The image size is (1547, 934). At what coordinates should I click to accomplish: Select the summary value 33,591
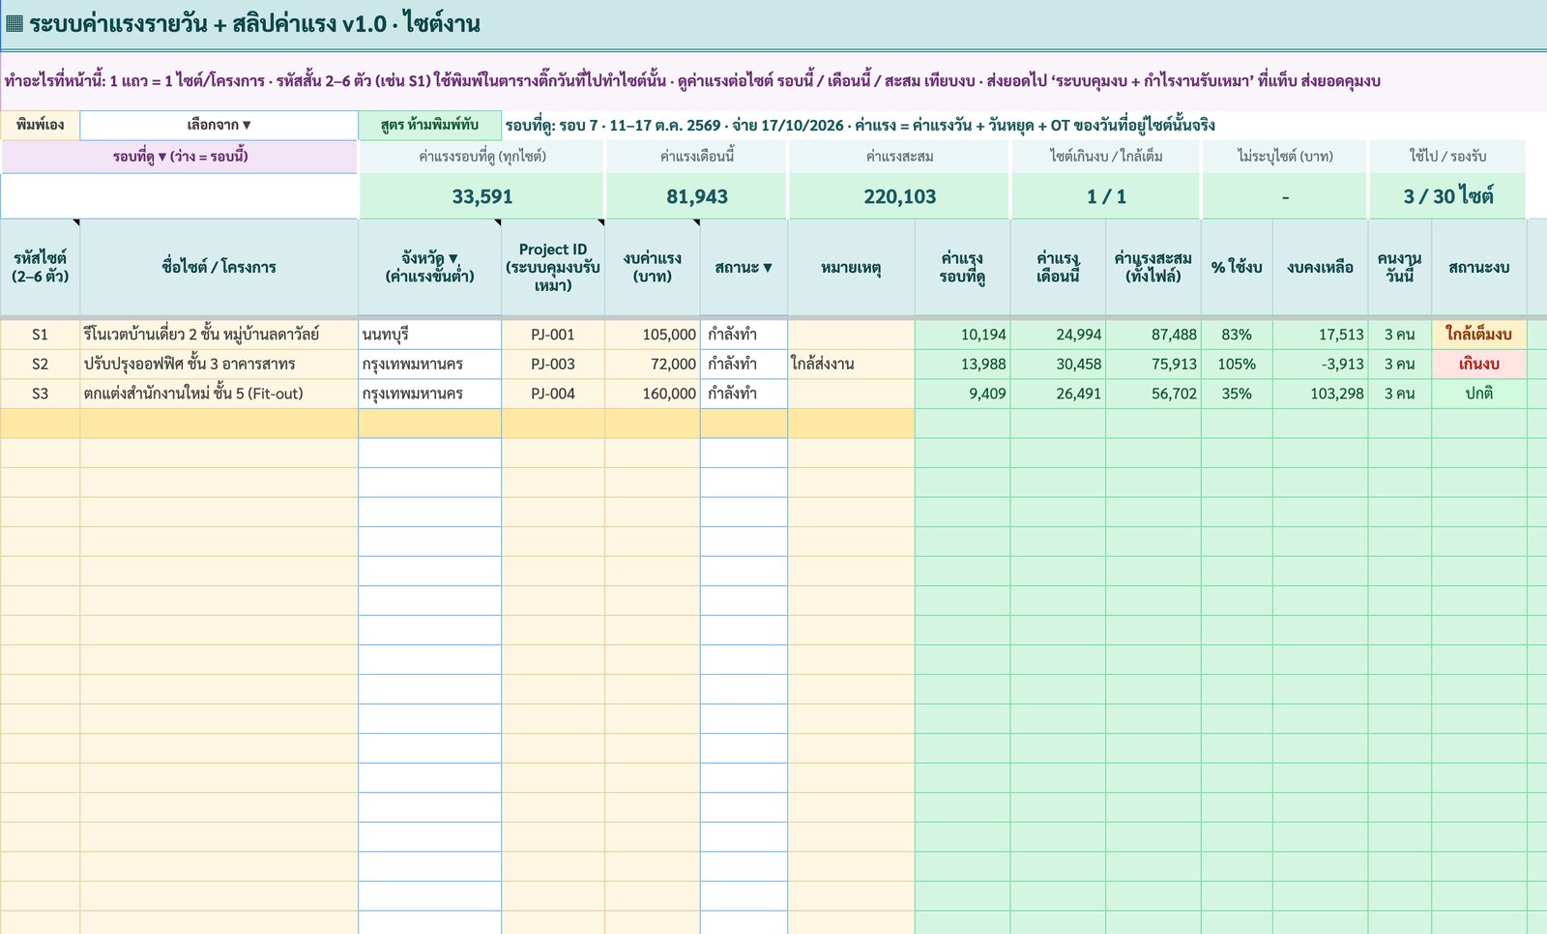482,196
